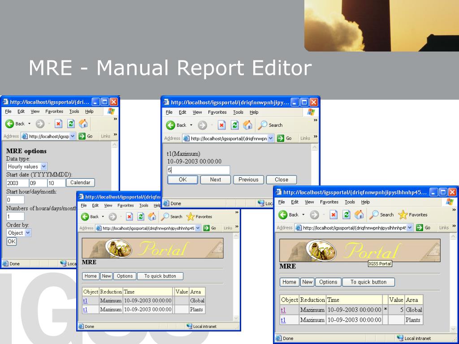Open File menu in MRE options window
Image resolution: width=459 pixels, height=344 pixels.
(8, 112)
